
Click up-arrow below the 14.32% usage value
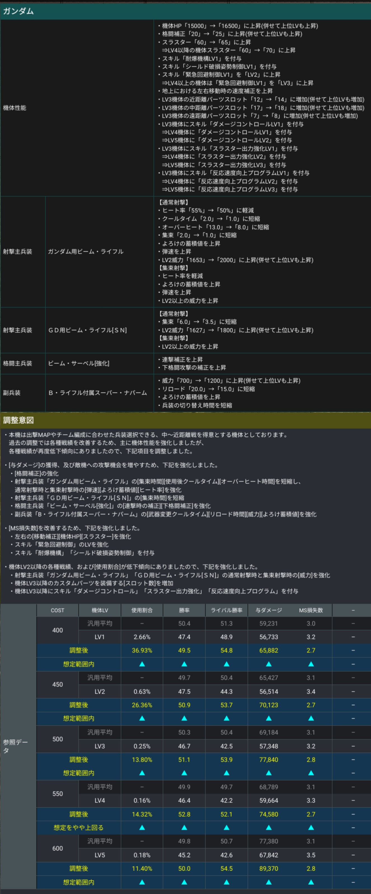point(142,828)
